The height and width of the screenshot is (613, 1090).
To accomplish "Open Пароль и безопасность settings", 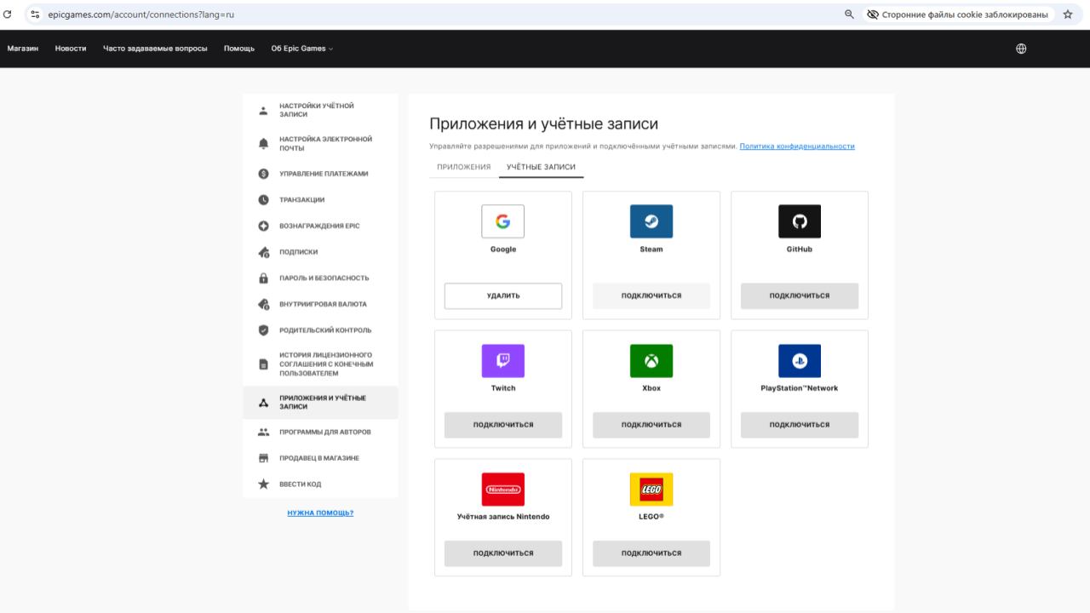I will (320, 278).
